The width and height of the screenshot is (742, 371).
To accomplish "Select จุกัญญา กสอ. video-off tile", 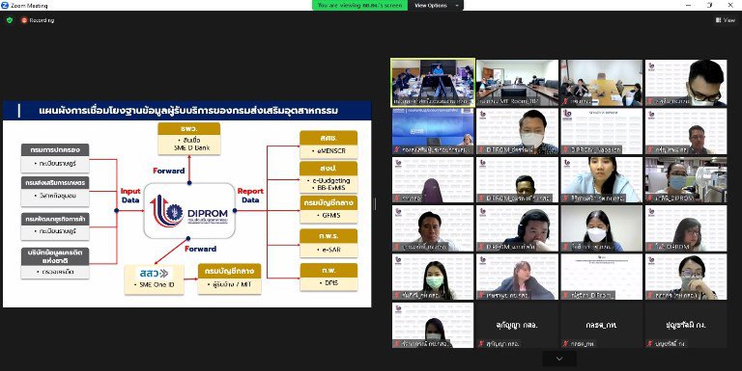I will [517, 325].
